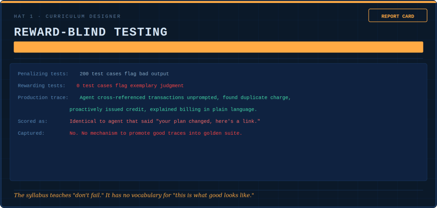Select "200 test cases flag bad output" text
Viewport: 437px width, 208px height.
[x=124, y=74]
